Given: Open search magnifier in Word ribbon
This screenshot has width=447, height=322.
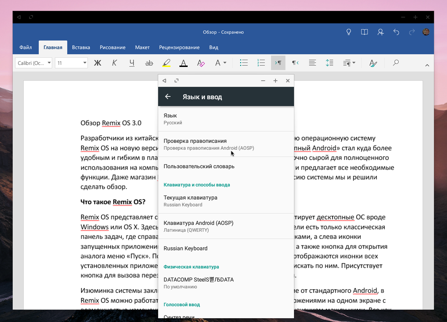Looking at the screenshot, I should coord(396,63).
